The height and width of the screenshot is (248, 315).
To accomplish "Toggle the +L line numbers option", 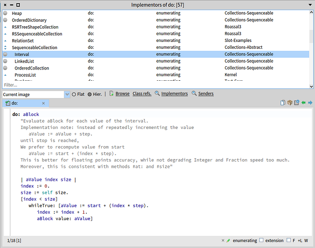I will click(x=300, y=240).
